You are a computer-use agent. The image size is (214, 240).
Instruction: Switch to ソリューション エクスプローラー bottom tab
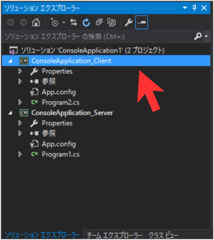click(x=42, y=235)
